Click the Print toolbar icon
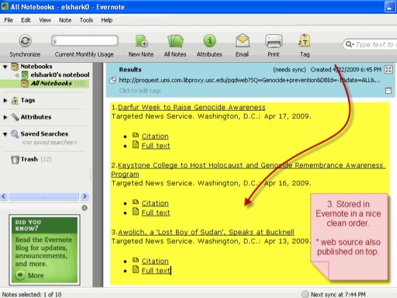 pos(274,41)
